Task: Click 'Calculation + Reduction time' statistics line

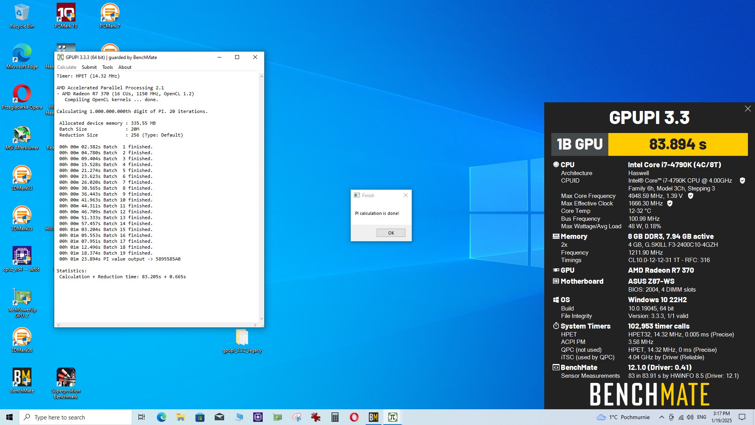Action: [x=122, y=277]
